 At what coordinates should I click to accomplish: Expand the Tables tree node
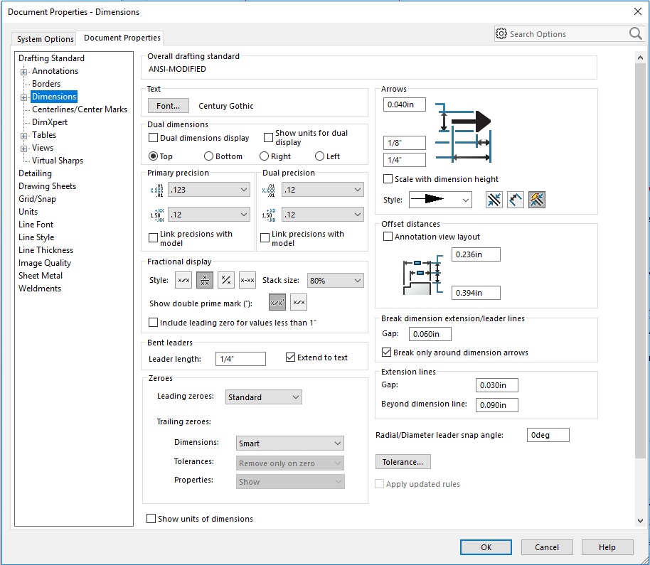coord(24,136)
